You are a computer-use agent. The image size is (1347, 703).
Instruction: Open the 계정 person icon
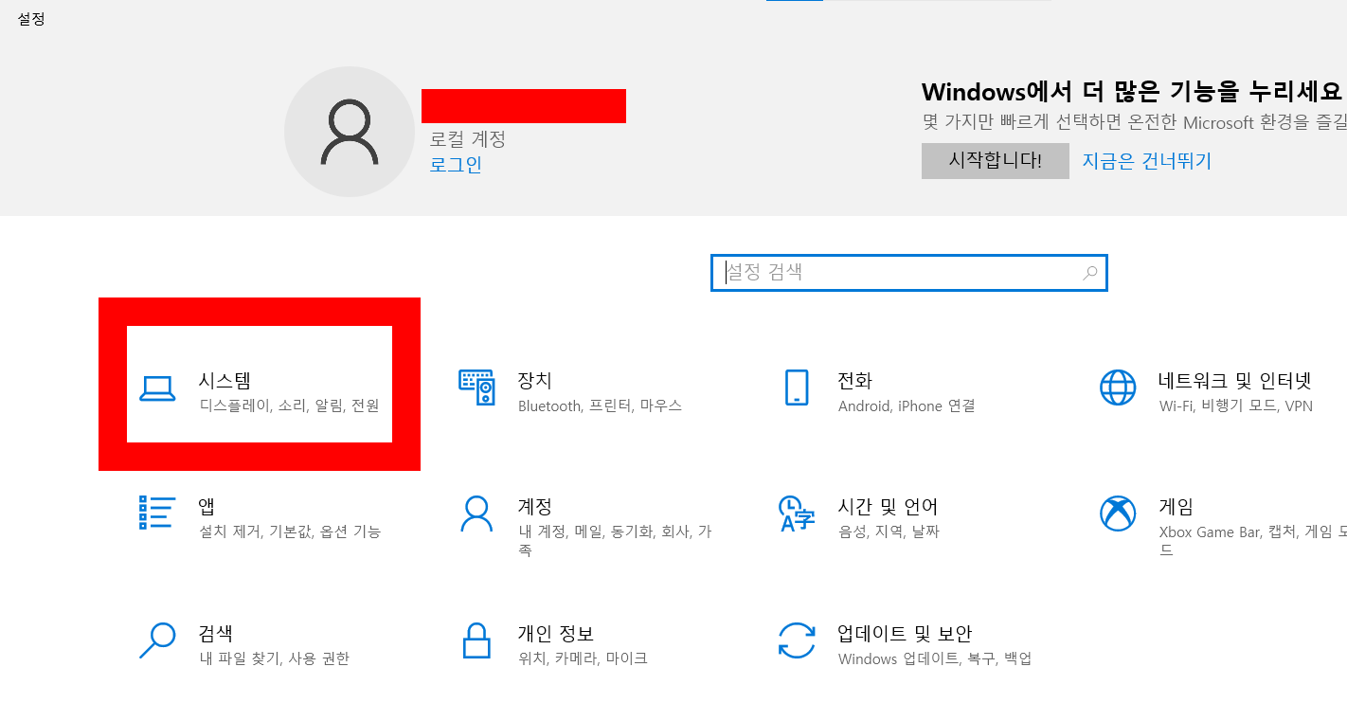[476, 514]
